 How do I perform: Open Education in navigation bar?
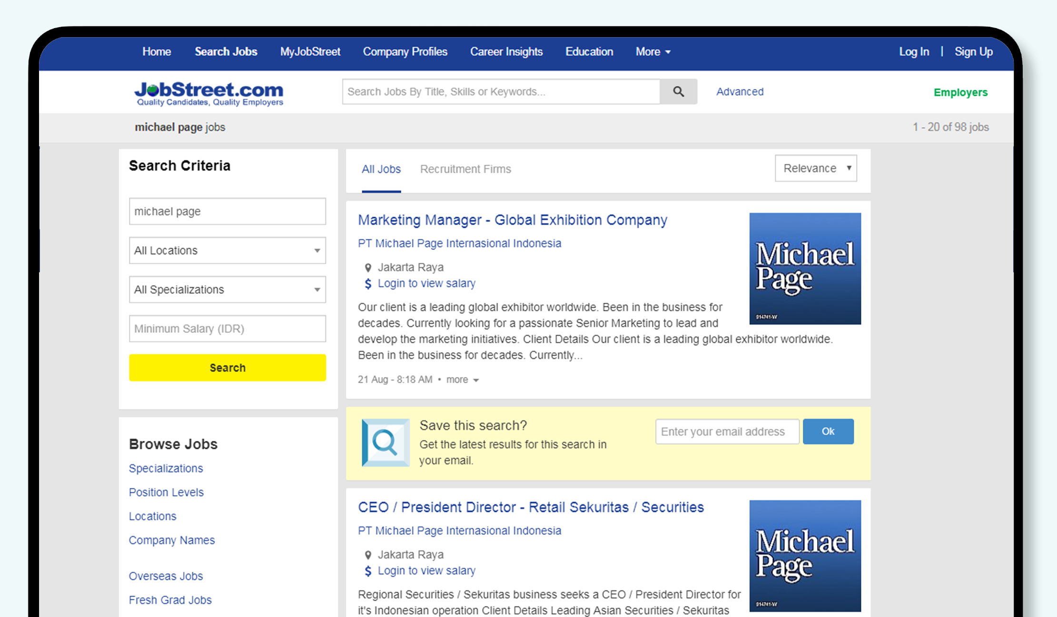point(589,51)
